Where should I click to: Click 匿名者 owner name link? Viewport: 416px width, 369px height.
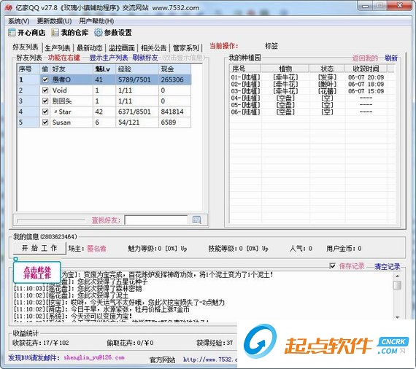click(96, 249)
